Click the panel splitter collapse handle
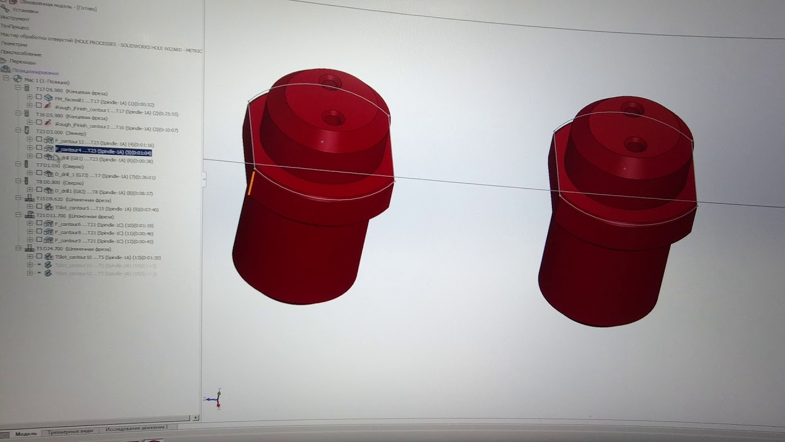785x442 pixels. click(204, 179)
